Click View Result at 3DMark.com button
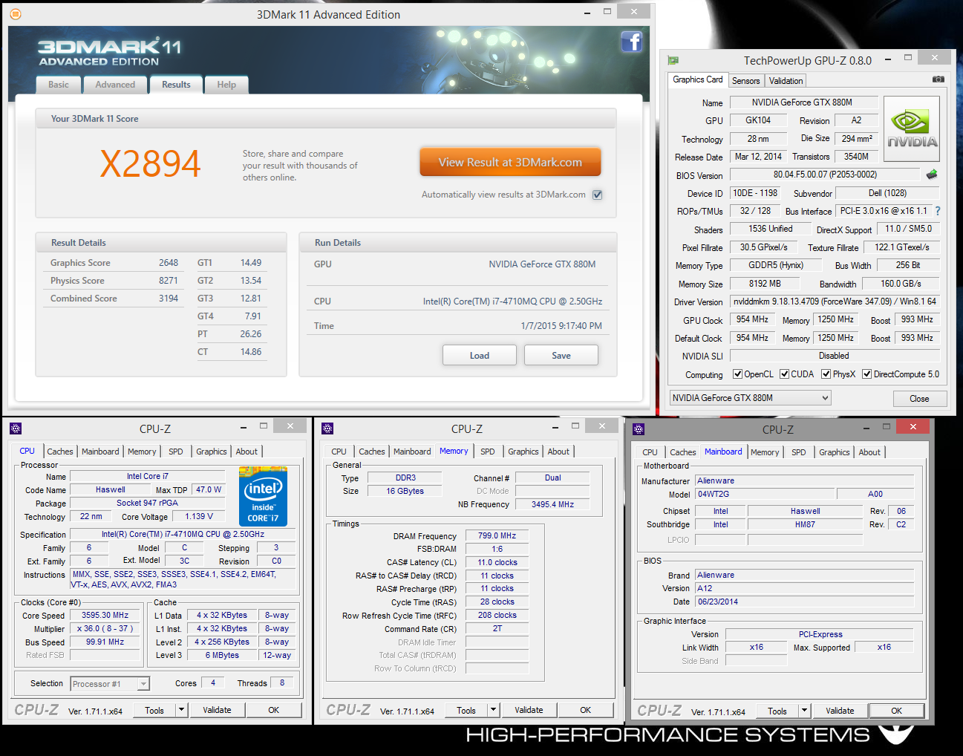 pos(510,162)
